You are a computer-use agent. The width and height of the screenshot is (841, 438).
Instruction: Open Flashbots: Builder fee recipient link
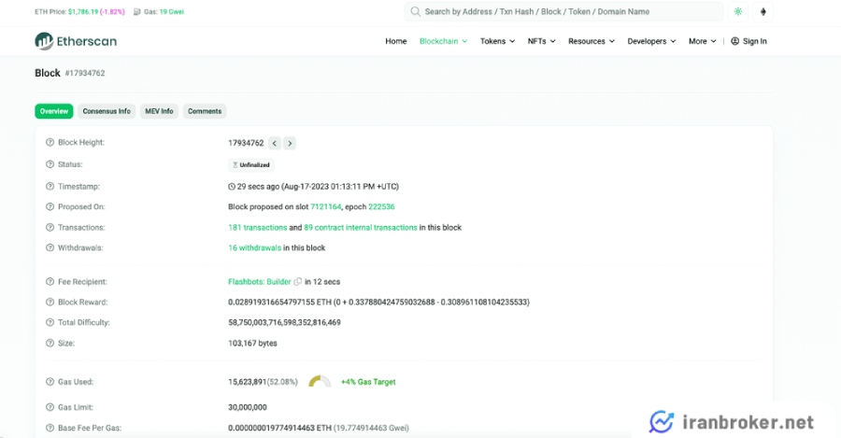click(260, 281)
